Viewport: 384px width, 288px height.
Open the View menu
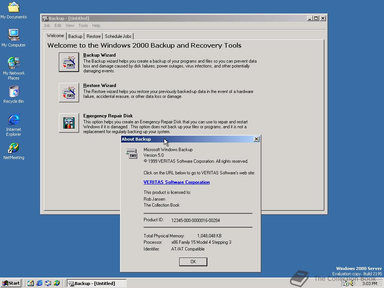click(x=70, y=25)
